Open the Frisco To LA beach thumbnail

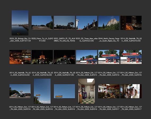point(42,23)
